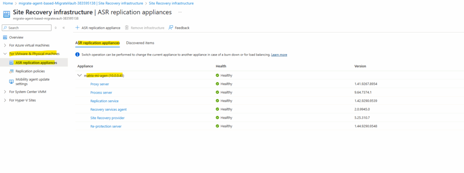464x173 pixels.
Task: Select Recovery services agent version 2.0.9945.0
Action: (x=362, y=109)
